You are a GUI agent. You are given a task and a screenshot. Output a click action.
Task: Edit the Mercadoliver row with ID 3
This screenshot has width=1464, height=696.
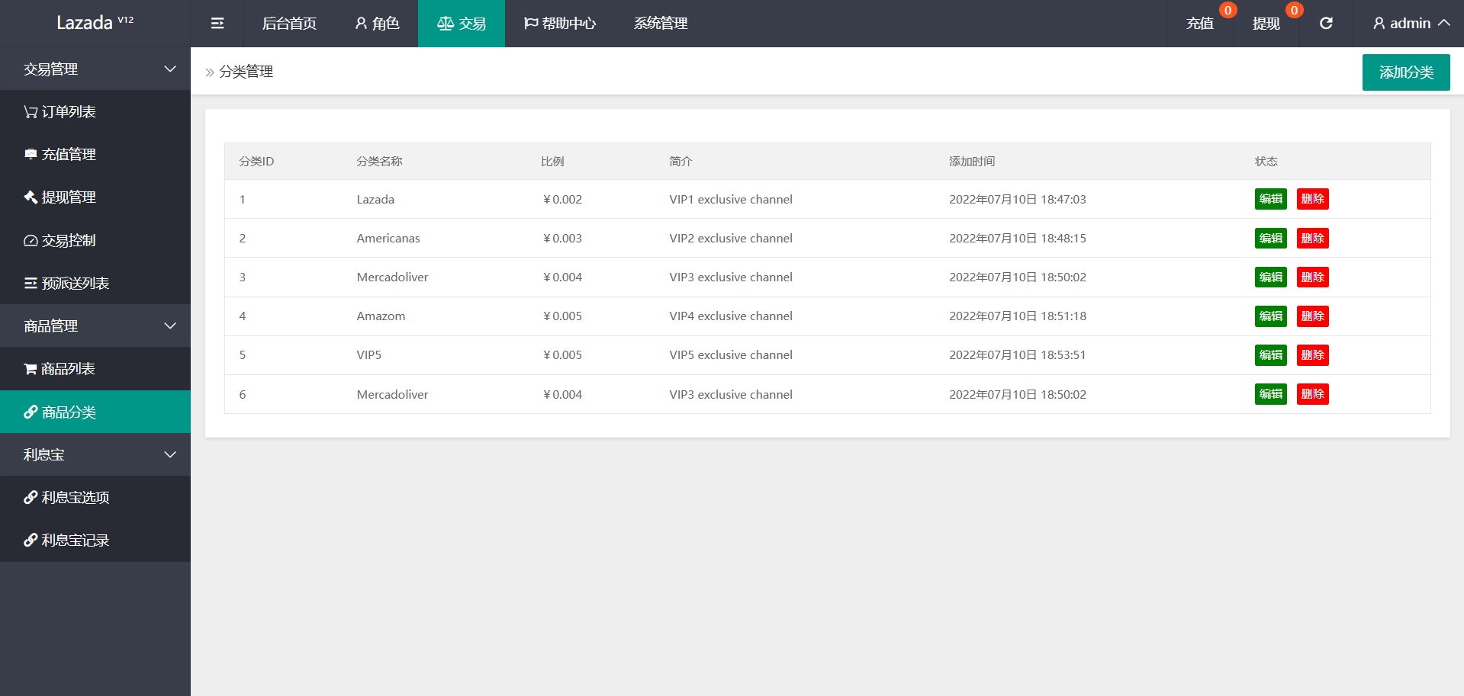click(1271, 277)
